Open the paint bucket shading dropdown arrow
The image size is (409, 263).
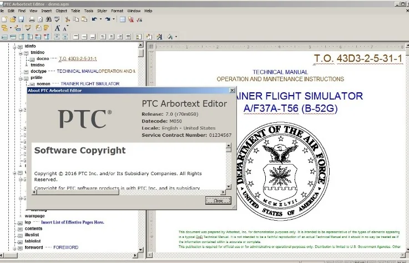coord(176,37)
